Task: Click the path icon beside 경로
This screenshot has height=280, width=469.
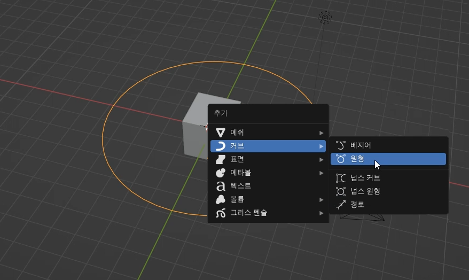Action: (x=341, y=205)
